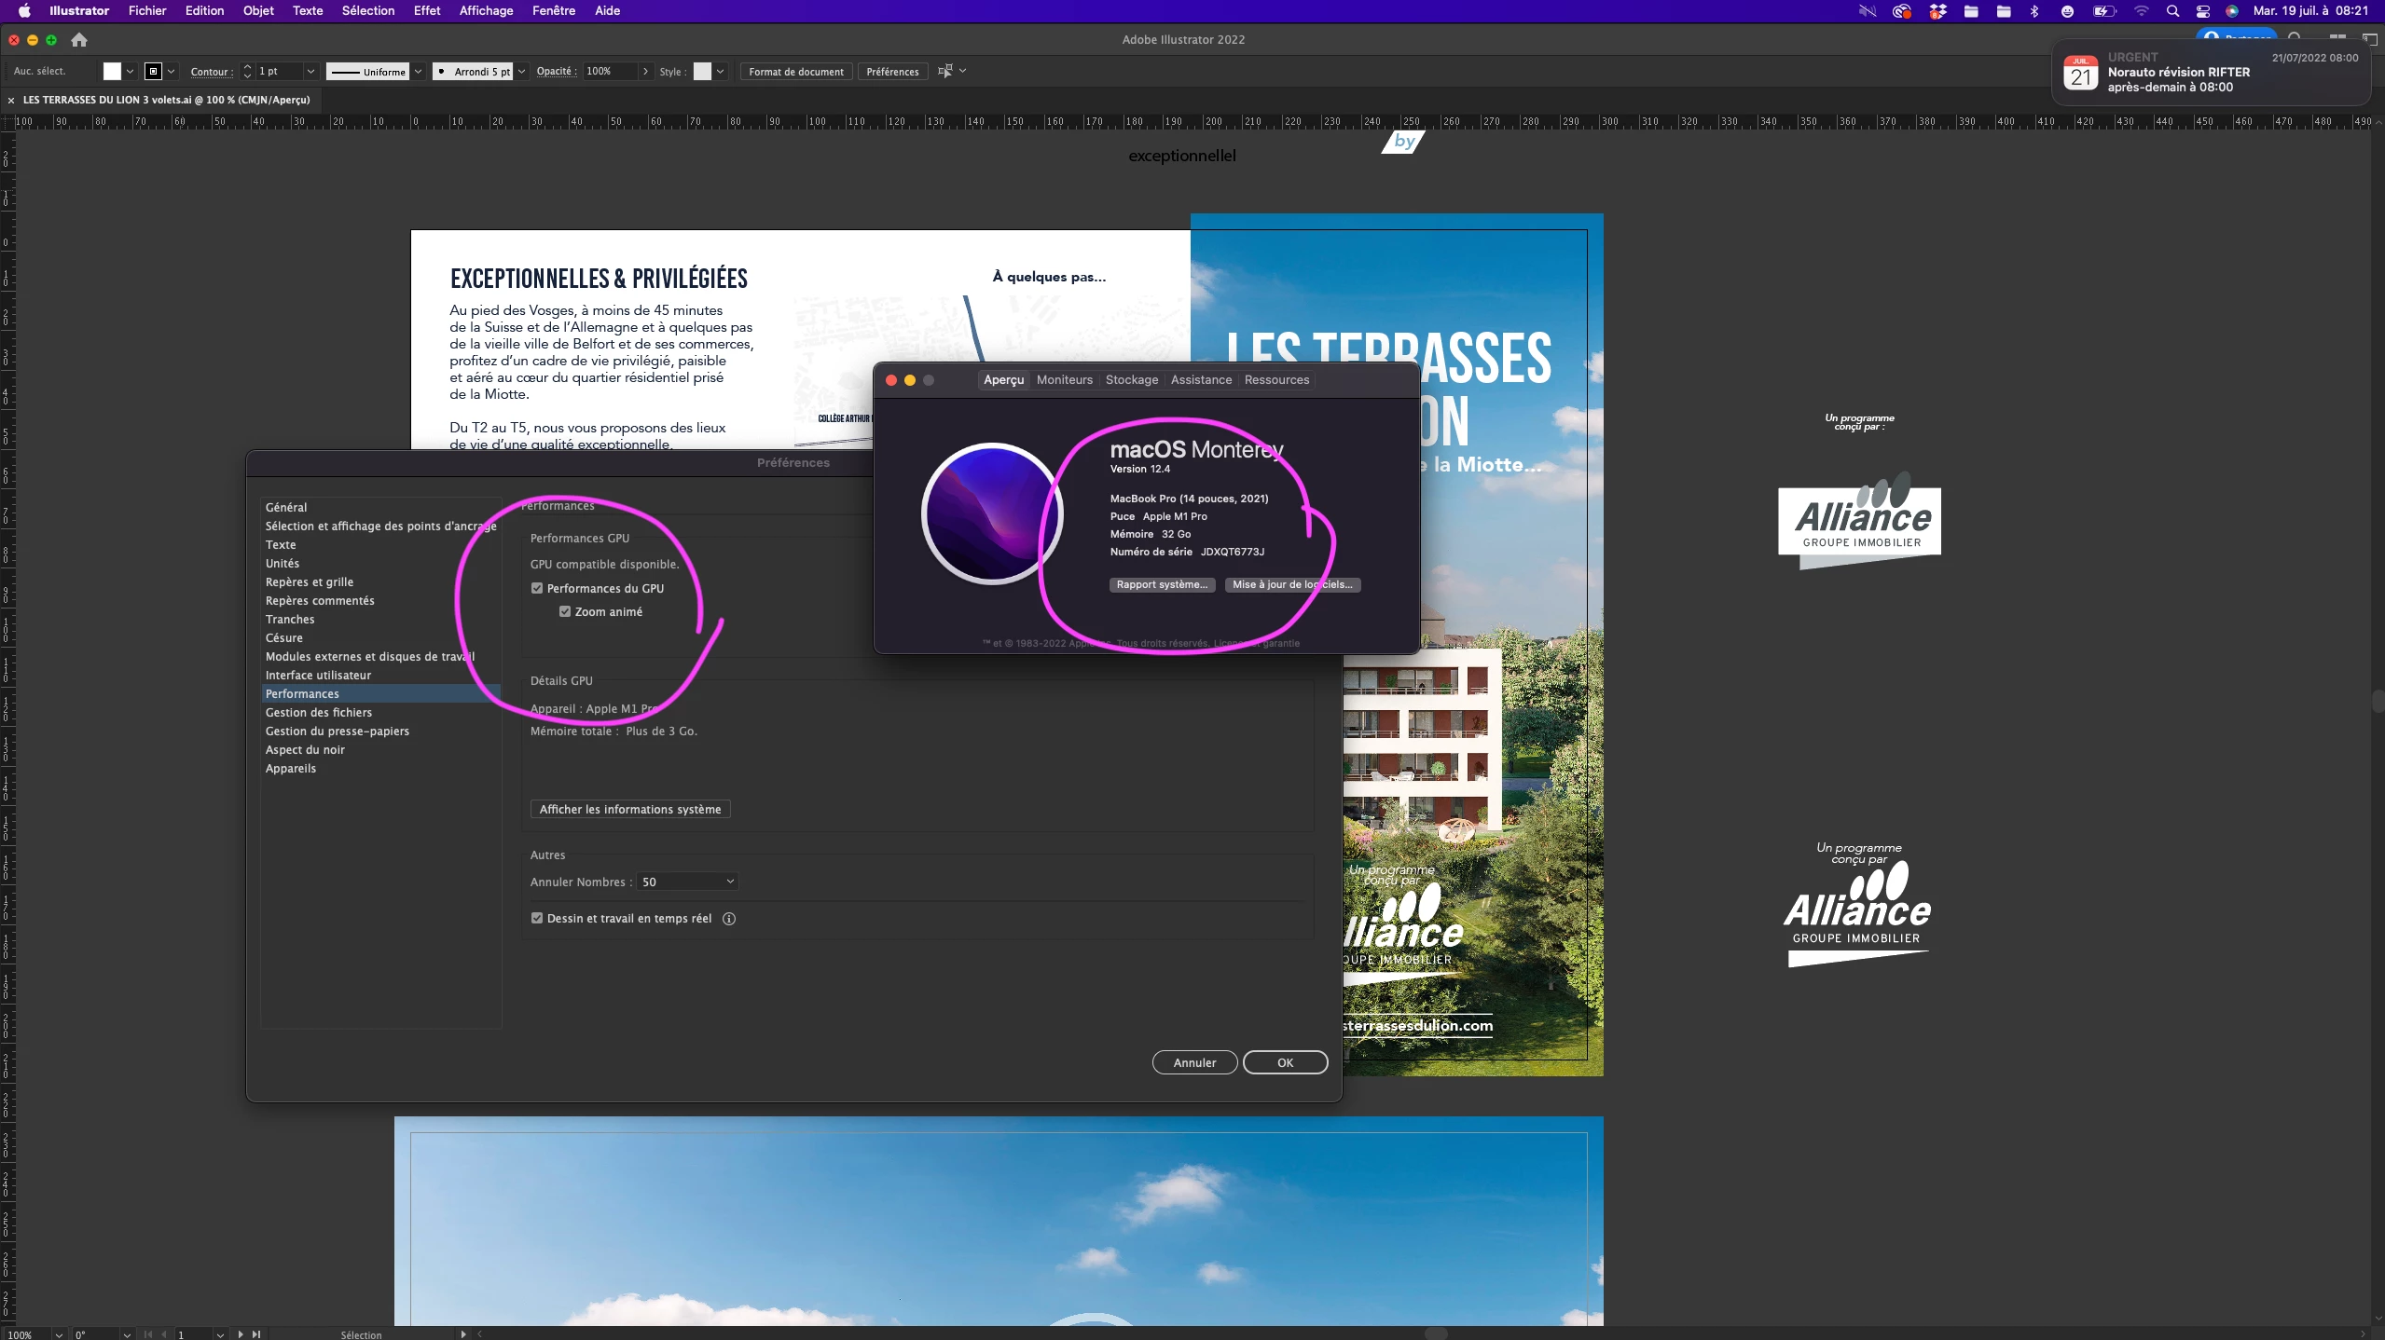Click the stroke color box icon

154,71
